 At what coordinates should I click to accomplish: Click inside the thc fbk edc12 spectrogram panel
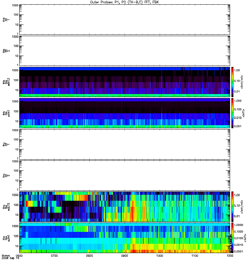(x=124, y=206)
